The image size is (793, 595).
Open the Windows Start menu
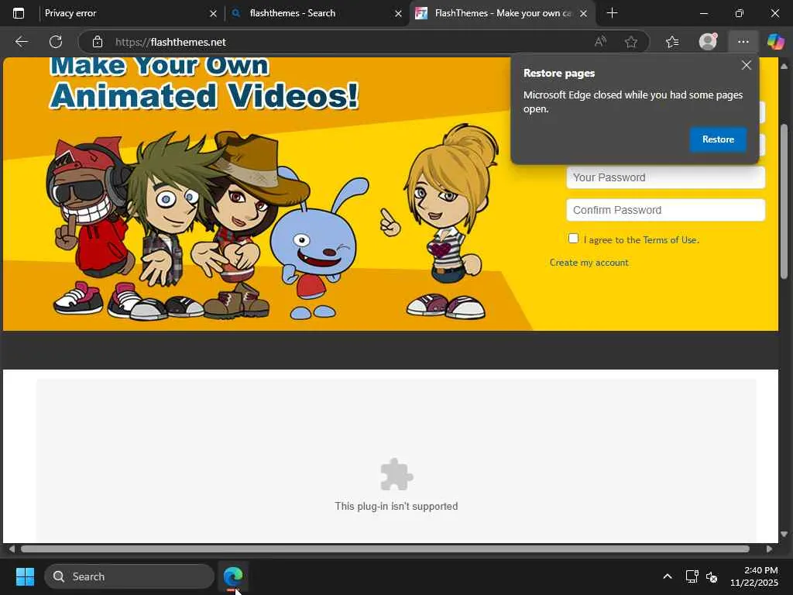point(25,576)
